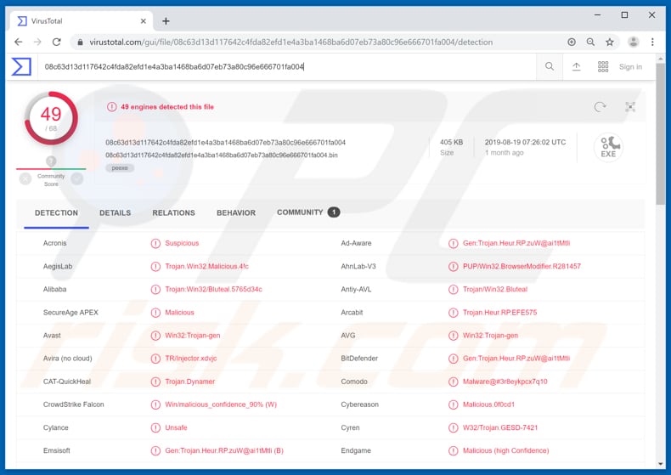Click the vertical scrollbar thumb
The width and height of the screenshot is (671, 475).
(x=660, y=133)
